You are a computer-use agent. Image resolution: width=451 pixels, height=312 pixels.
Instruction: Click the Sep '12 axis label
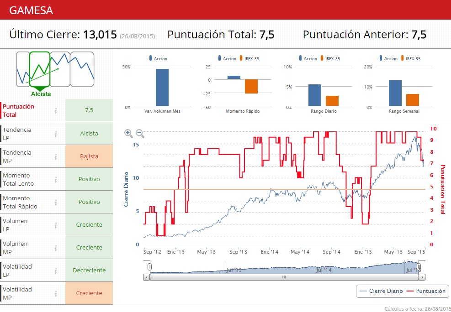pyautogui.click(x=152, y=252)
